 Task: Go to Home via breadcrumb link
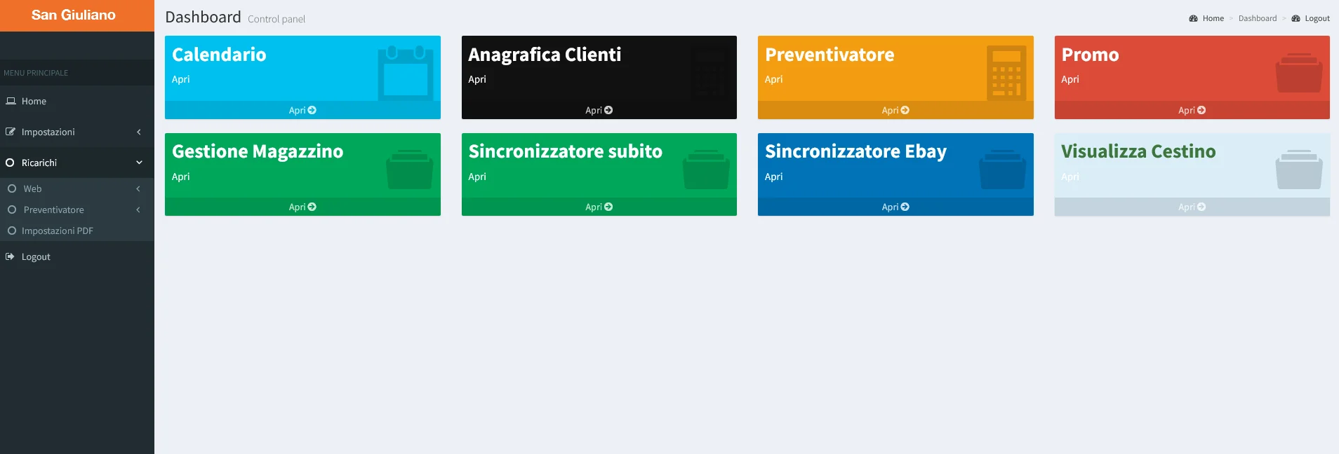pyautogui.click(x=1213, y=18)
